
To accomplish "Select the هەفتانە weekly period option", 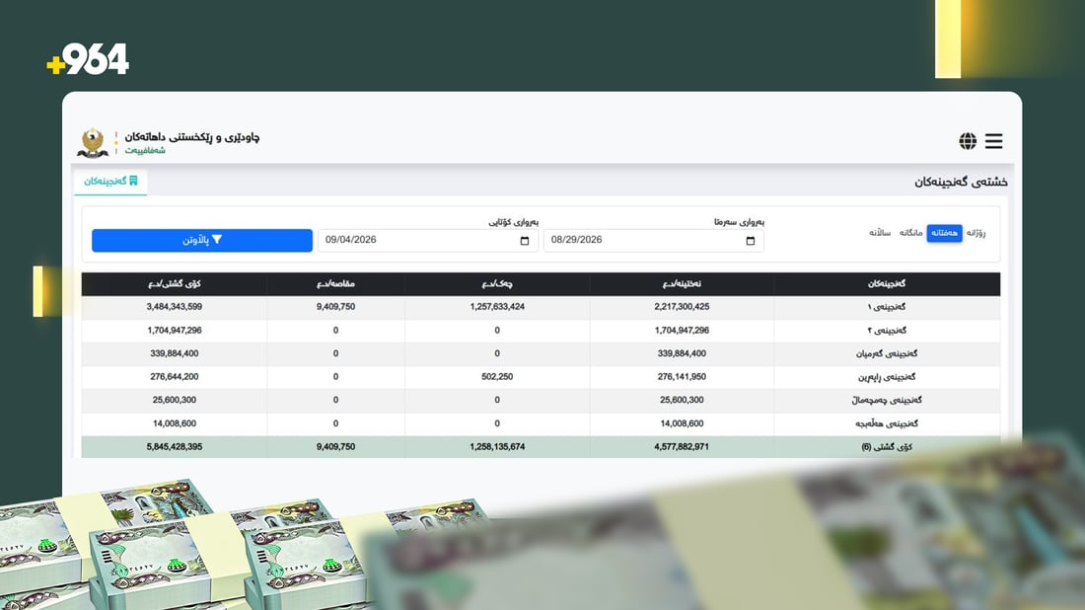I will pos(945,233).
